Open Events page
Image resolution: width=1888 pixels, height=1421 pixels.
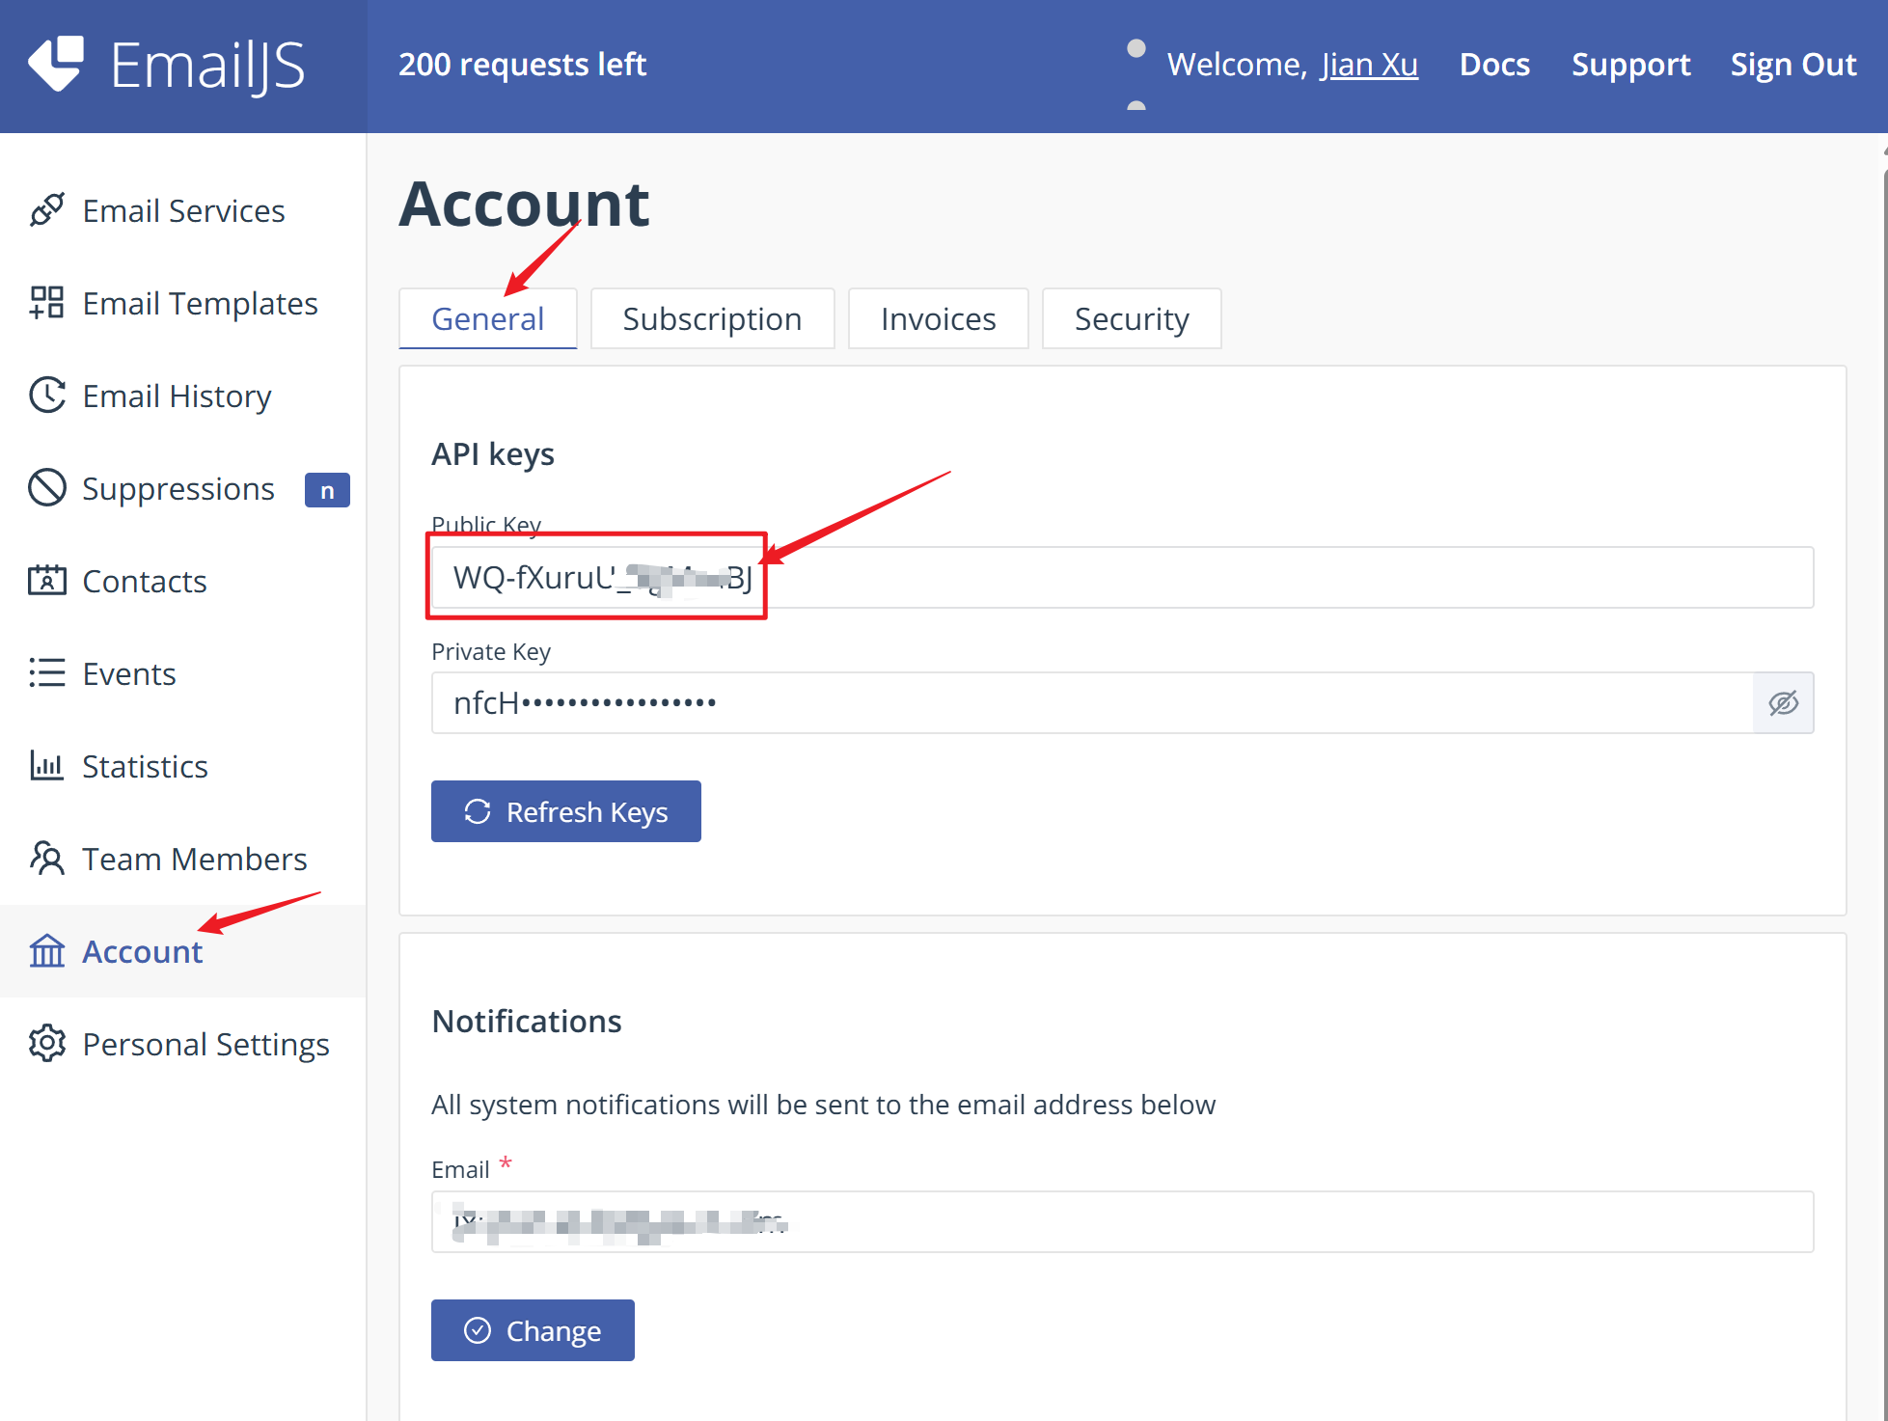click(183, 673)
